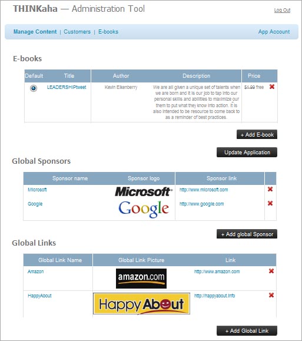302x341 pixels.
Task: Remove the Google sponsor red X
Action: (270, 203)
